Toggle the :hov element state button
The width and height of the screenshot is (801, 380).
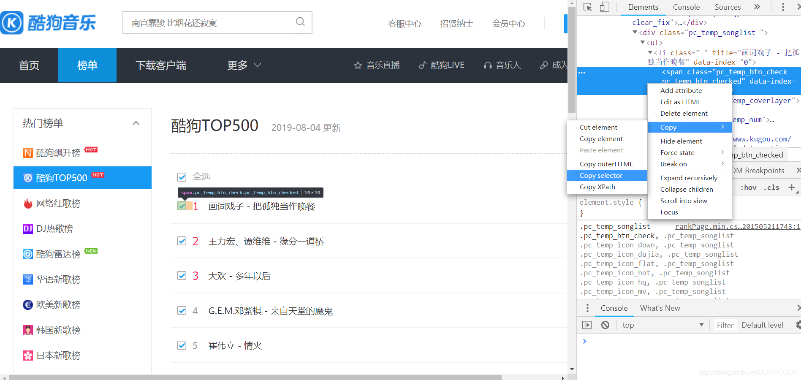(748, 187)
